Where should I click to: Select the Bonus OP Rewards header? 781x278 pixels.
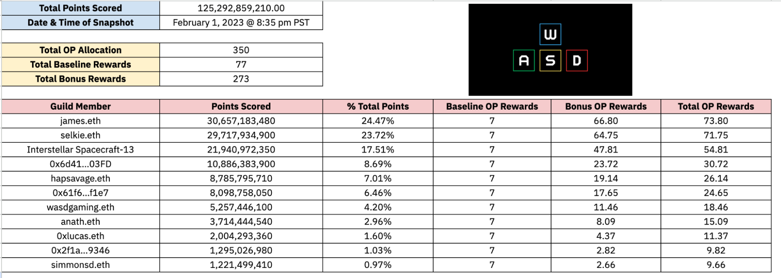pyautogui.click(x=606, y=106)
